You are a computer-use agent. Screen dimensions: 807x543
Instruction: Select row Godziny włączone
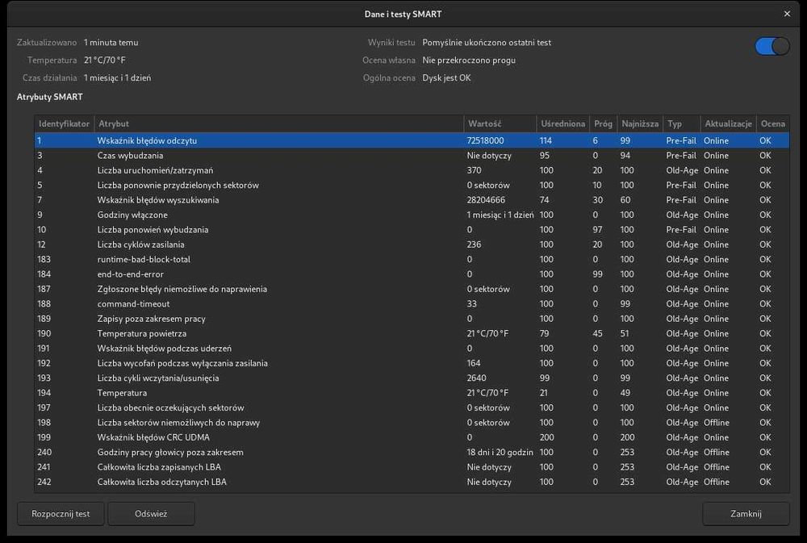[412, 215]
